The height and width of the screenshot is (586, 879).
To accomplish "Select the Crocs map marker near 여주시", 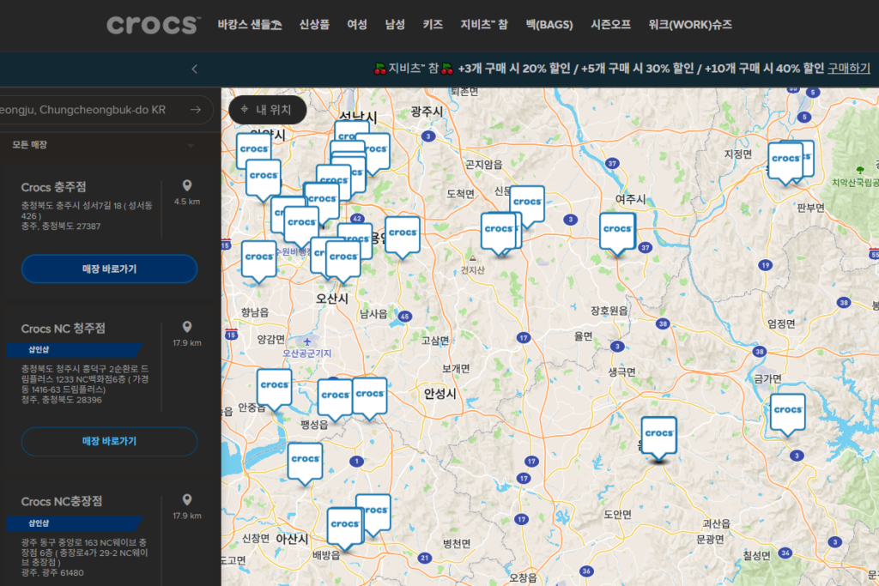I will tap(616, 230).
